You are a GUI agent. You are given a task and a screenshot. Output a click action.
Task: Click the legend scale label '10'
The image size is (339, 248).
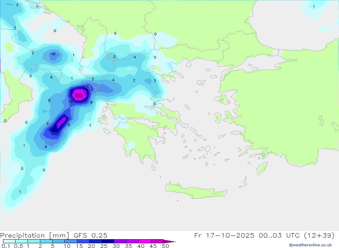tap(67, 246)
